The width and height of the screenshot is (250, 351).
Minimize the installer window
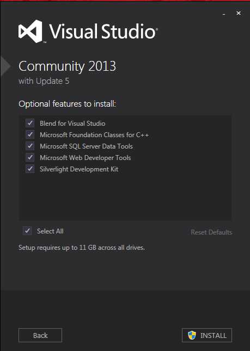coord(224,14)
